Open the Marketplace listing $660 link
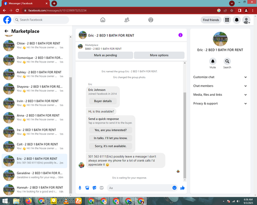This screenshot has width=257, height=205. point(103,49)
